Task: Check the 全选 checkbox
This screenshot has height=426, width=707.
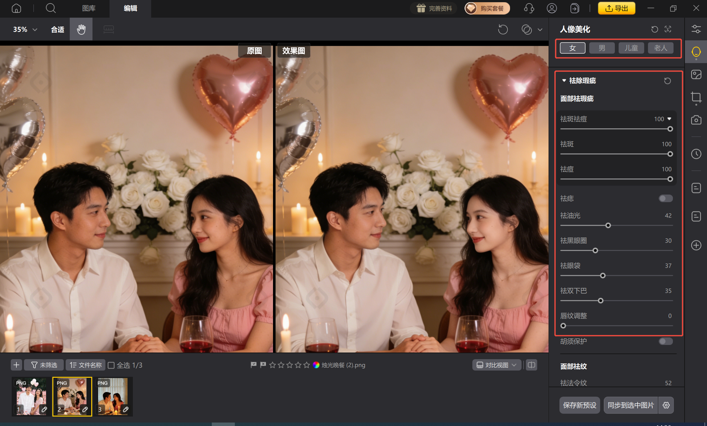Action: tap(111, 365)
